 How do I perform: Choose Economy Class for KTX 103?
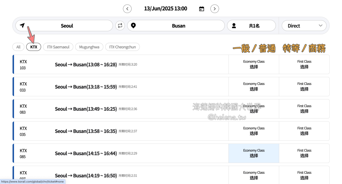tap(254, 64)
